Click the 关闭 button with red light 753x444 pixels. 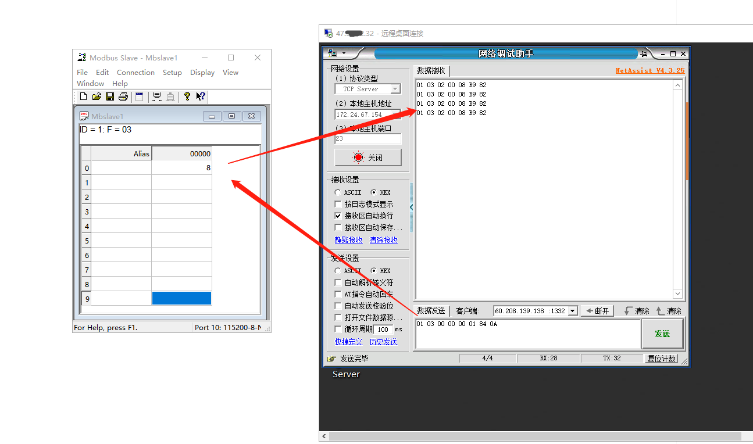click(x=367, y=157)
